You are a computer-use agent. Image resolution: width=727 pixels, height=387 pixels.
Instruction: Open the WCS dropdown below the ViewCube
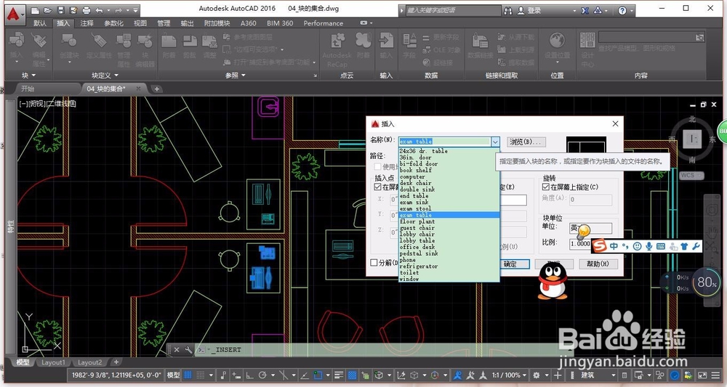[692, 176]
